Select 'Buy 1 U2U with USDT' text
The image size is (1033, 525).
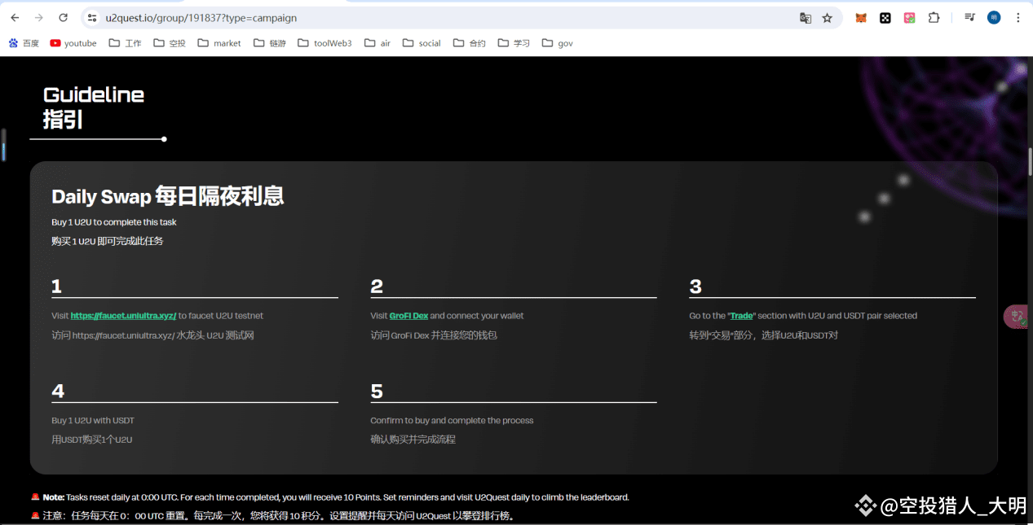pyautogui.click(x=93, y=421)
